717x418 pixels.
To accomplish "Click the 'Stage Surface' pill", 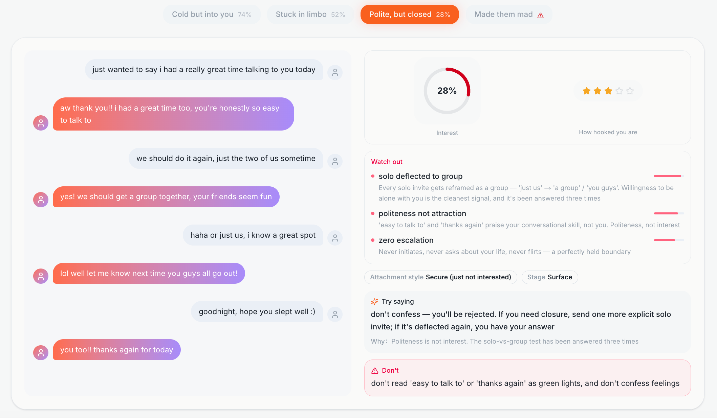I will [x=550, y=277].
